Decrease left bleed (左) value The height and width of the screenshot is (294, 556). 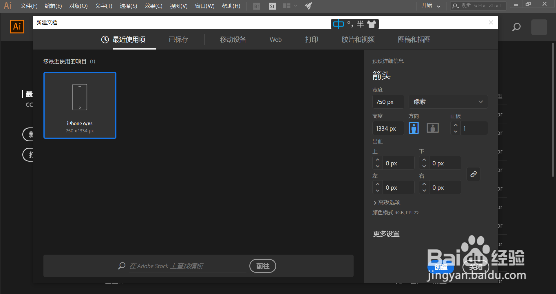[377, 191]
